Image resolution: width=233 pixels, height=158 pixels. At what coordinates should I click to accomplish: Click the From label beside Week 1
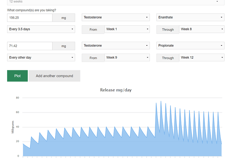pyautogui.click(x=93, y=30)
